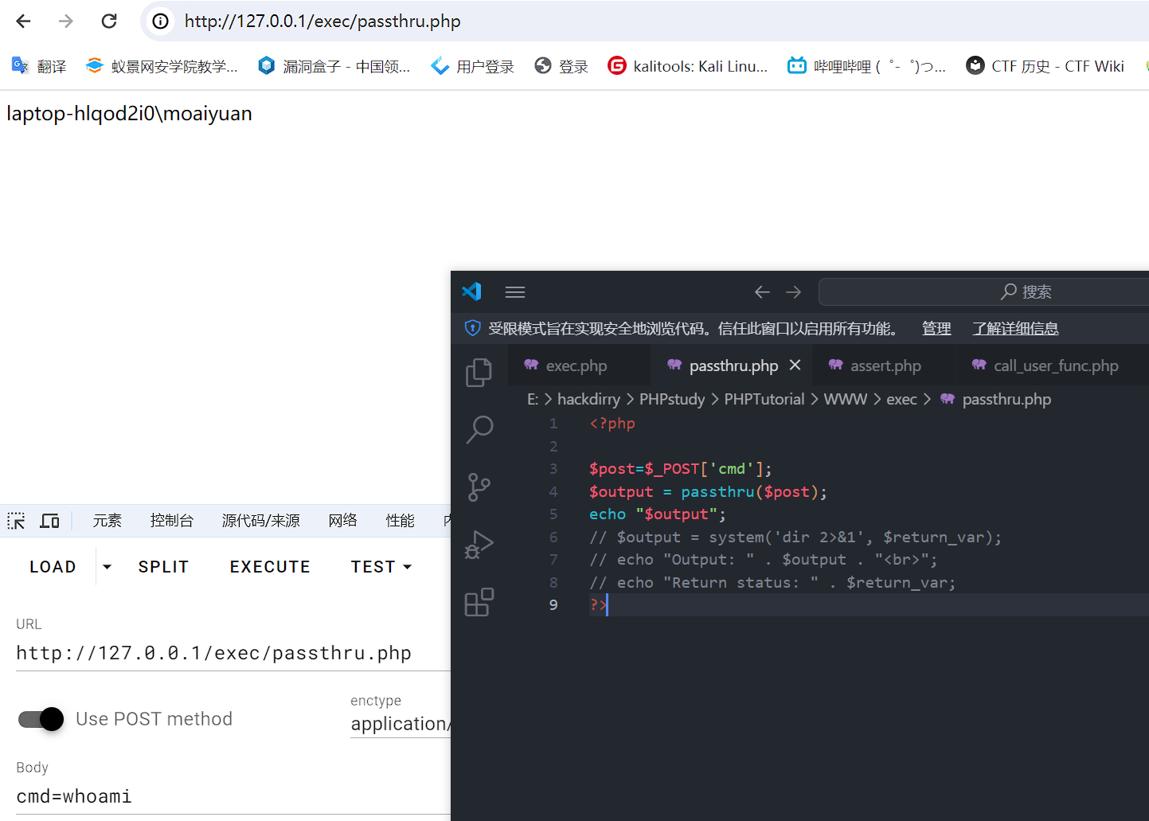Go back using the browser back arrow

[x=23, y=22]
